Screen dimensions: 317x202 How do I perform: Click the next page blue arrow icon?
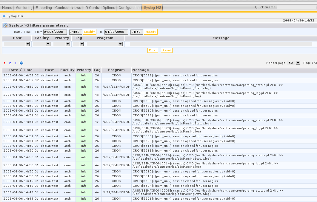[x=21, y=63]
